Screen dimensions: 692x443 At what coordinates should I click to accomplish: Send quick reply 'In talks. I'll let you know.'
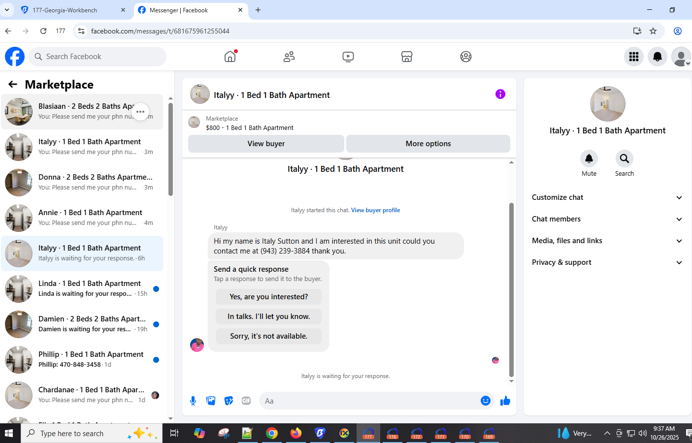268,316
